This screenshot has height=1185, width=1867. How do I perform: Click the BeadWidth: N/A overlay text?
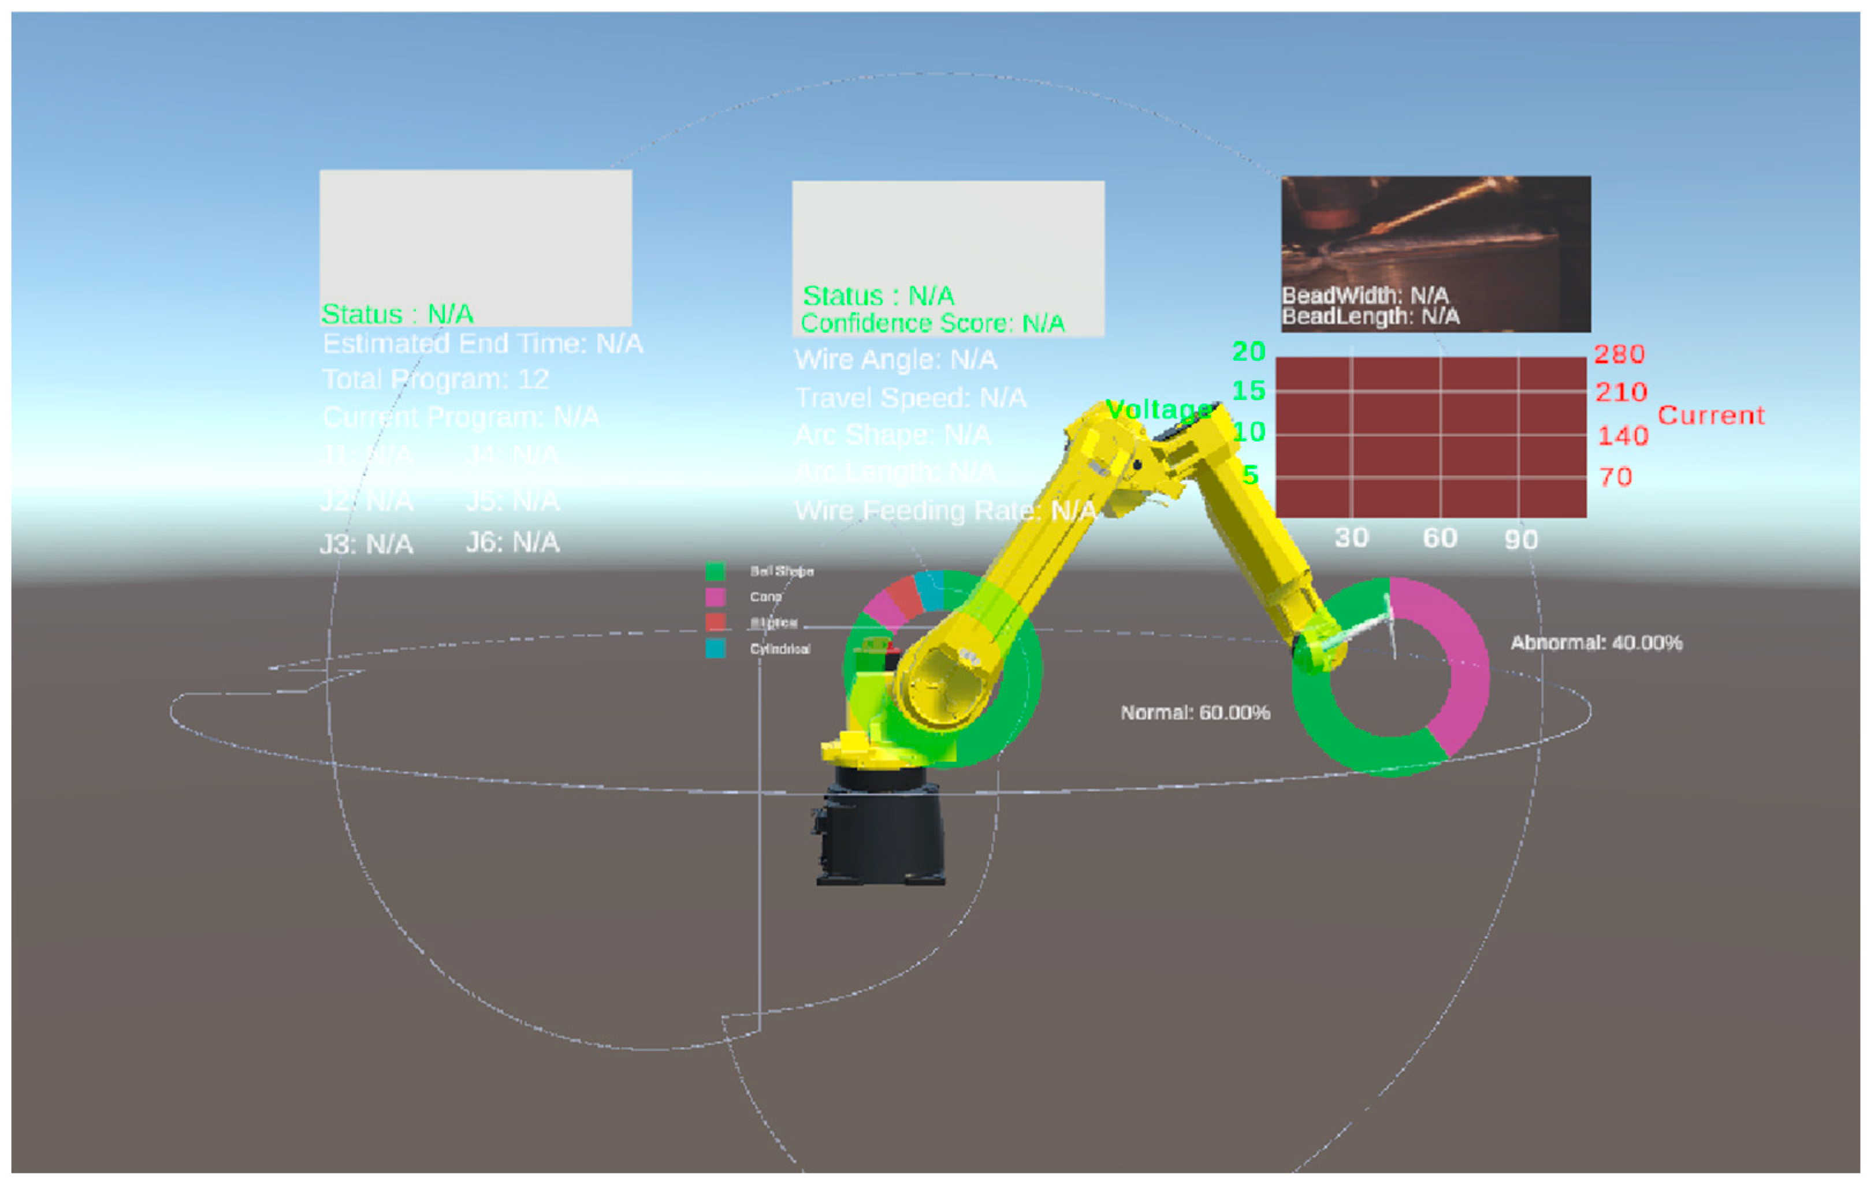(x=1364, y=295)
